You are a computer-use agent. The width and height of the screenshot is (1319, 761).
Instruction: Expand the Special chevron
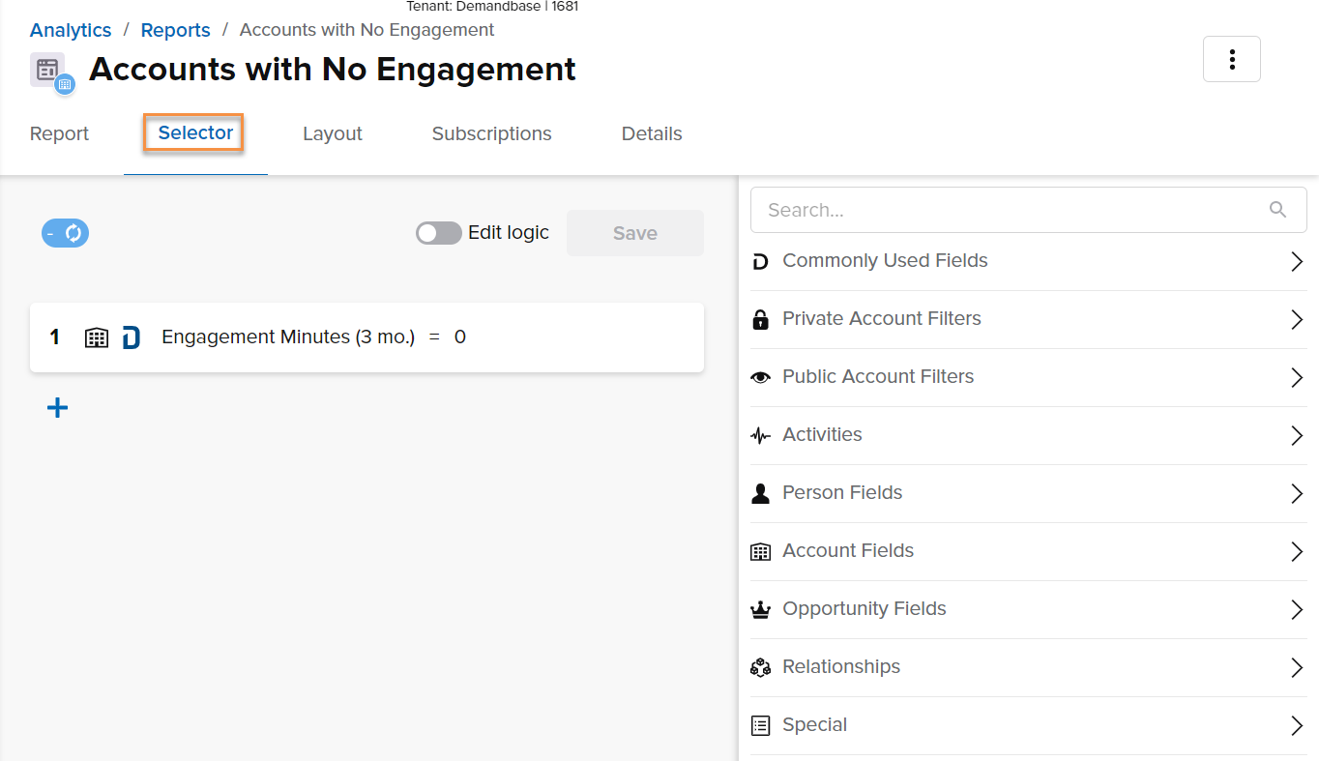click(x=1297, y=725)
